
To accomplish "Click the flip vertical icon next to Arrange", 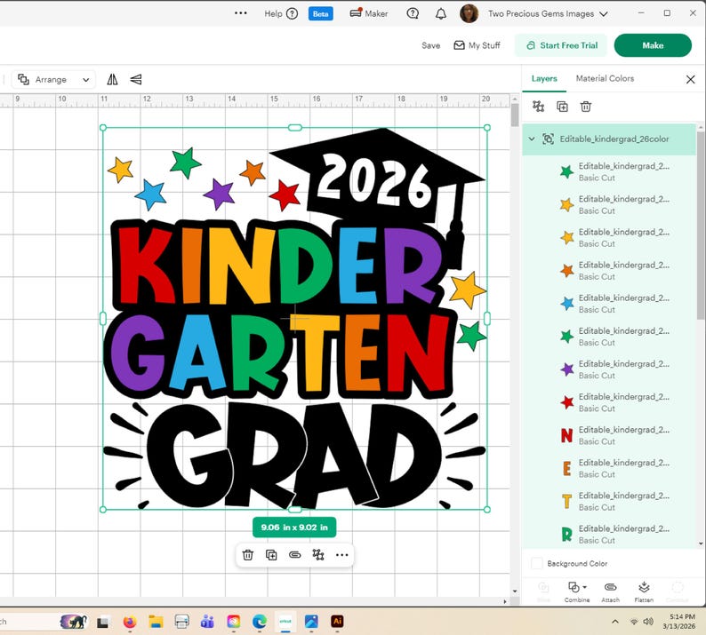I will (136, 80).
